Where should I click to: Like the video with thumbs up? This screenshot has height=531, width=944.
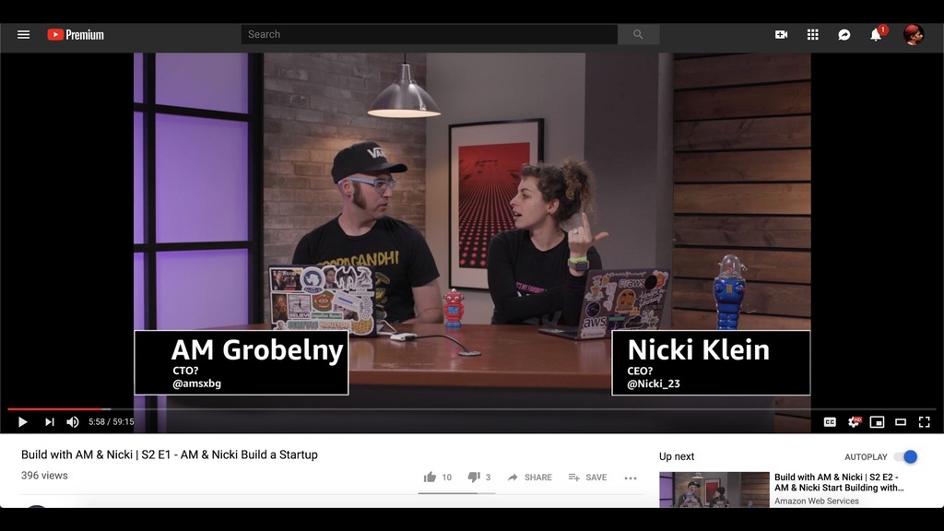tap(430, 478)
